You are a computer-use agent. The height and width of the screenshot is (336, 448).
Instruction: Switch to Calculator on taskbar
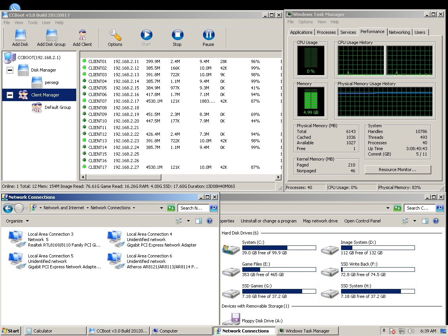pos(56,331)
